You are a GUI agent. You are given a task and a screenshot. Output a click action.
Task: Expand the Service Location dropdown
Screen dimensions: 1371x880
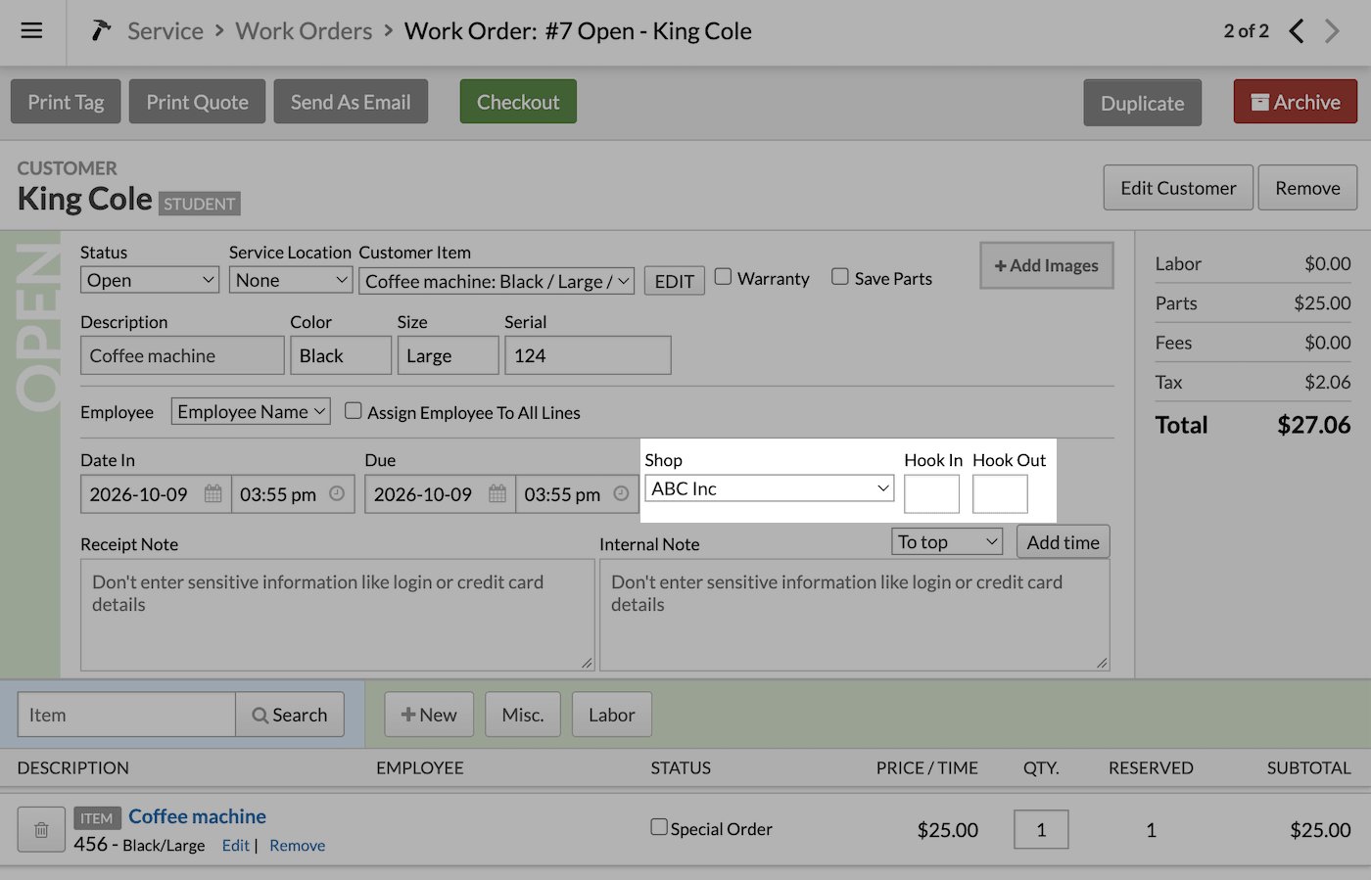pyautogui.click(x=291, y=280)
